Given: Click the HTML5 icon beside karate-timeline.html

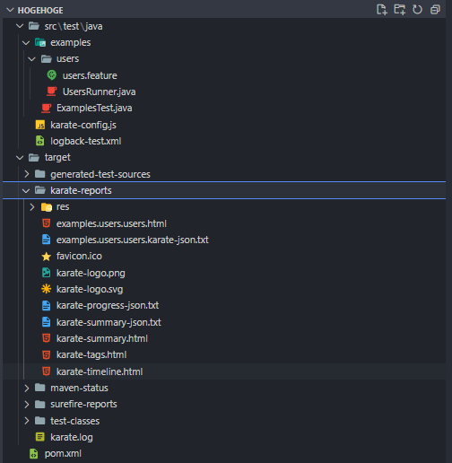Looking at the screenshot, I should click(46, 371).
